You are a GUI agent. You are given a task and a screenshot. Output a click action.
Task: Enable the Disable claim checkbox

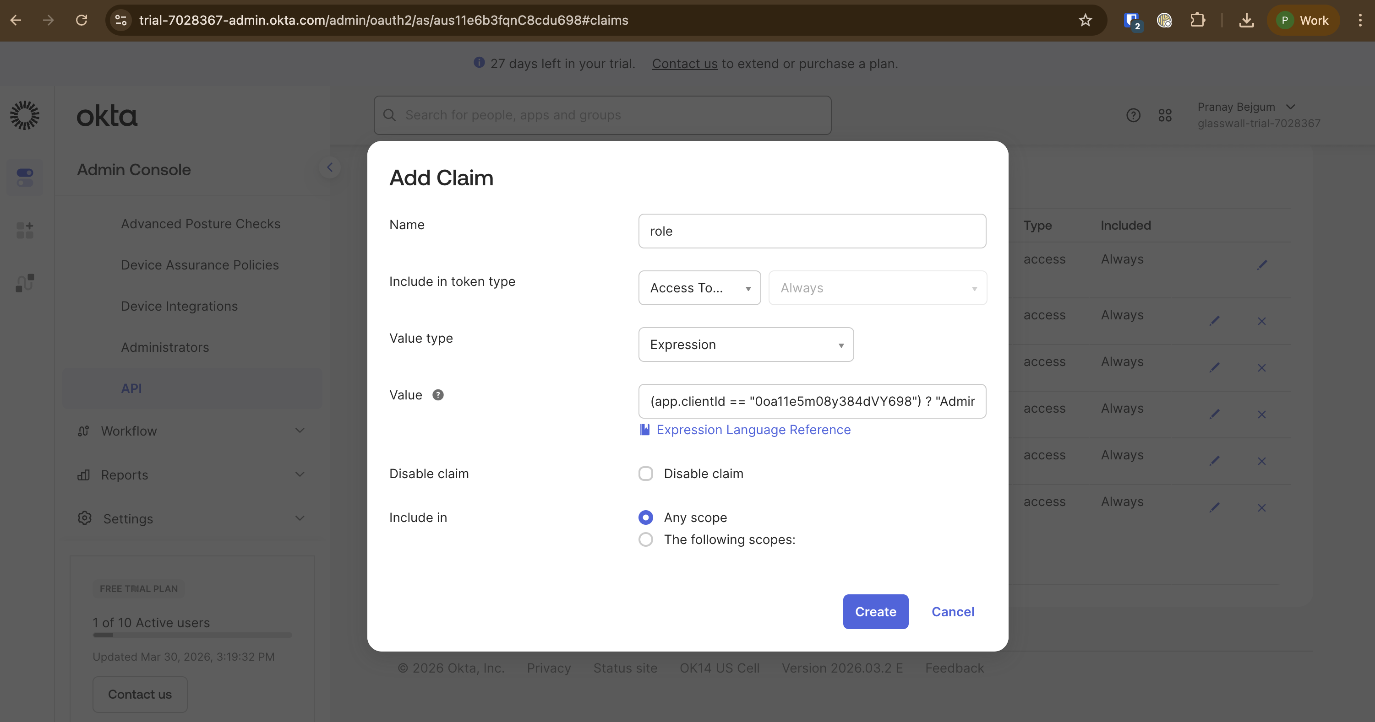tap(646, 473)
